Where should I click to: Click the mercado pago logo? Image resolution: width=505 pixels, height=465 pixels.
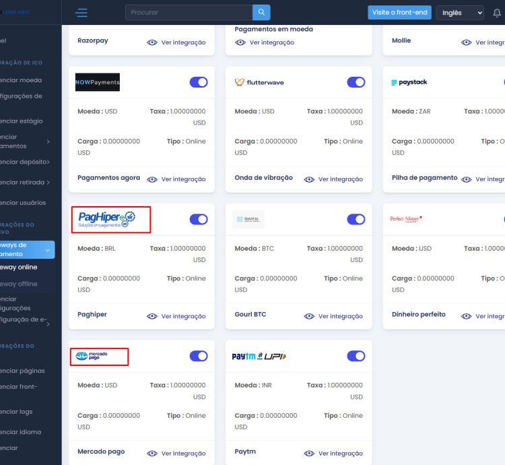coord(92,356)
